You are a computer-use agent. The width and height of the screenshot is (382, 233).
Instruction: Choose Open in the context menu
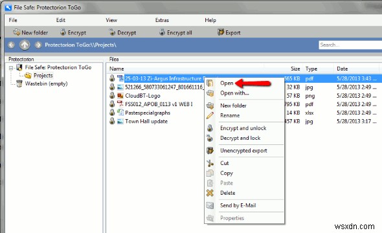tap(227, 83)
